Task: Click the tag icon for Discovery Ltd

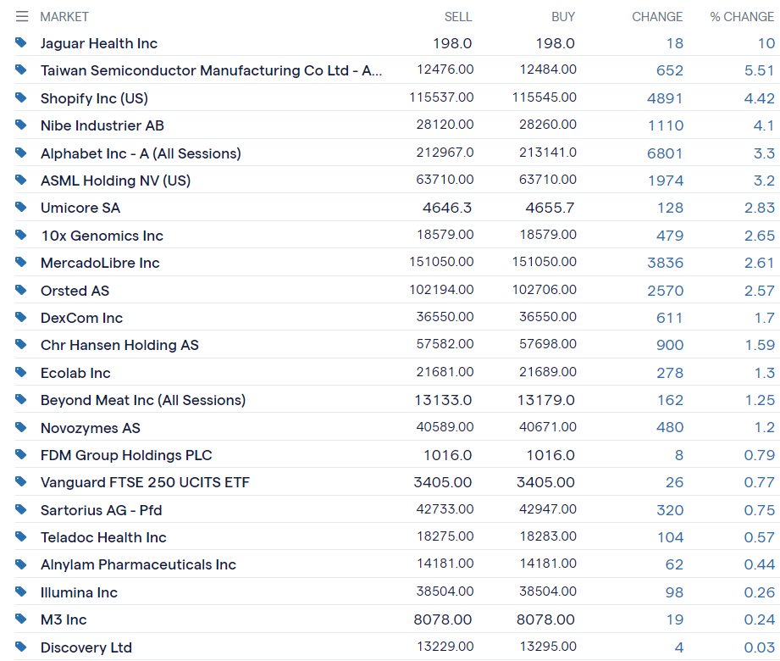Action: click(21, 647)
